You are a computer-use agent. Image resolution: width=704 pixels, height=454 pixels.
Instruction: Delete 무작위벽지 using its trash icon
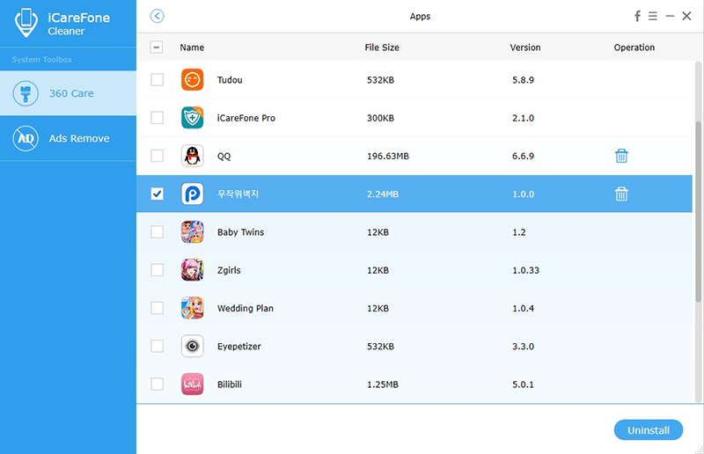pos(621,194)
